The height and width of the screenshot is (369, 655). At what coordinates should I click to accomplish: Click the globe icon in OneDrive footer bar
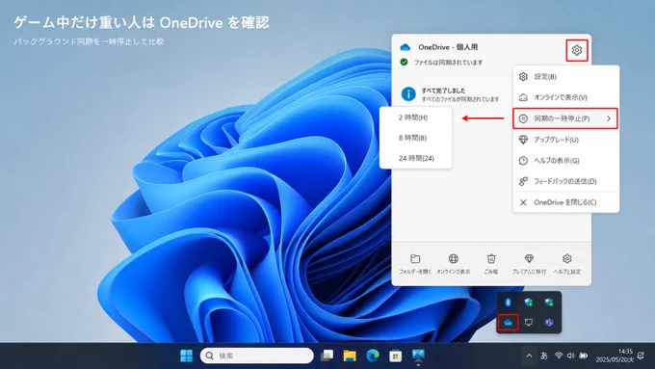point(454,258)
